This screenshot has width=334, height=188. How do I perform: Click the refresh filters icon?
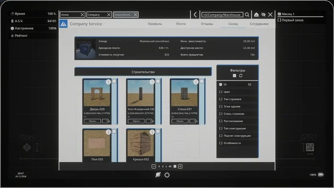pyautogui.click(x=240, y=75)
